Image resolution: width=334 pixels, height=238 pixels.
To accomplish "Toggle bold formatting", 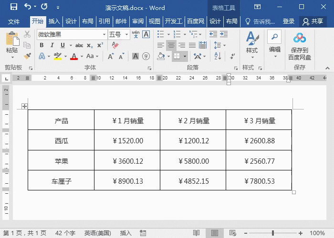I will tap(42, 45).
